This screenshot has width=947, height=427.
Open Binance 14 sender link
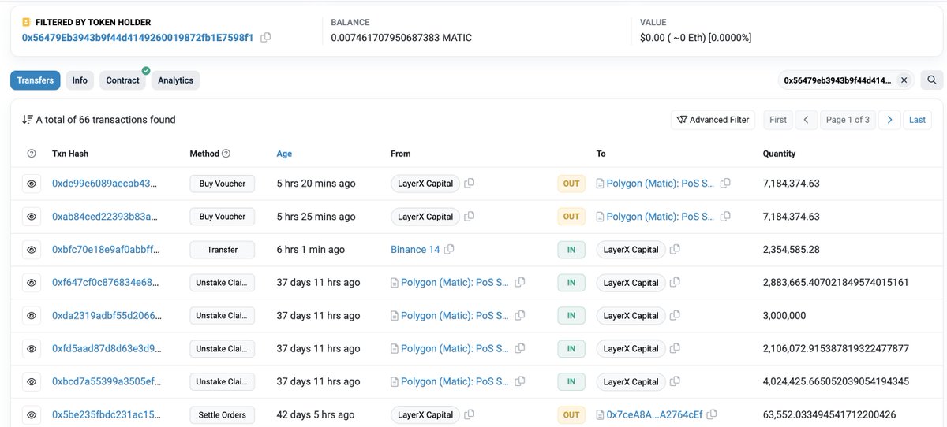[415, 250]
